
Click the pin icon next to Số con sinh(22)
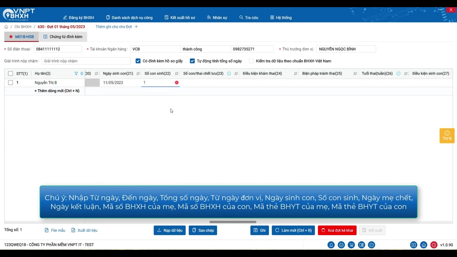click(x=176, y=74)
